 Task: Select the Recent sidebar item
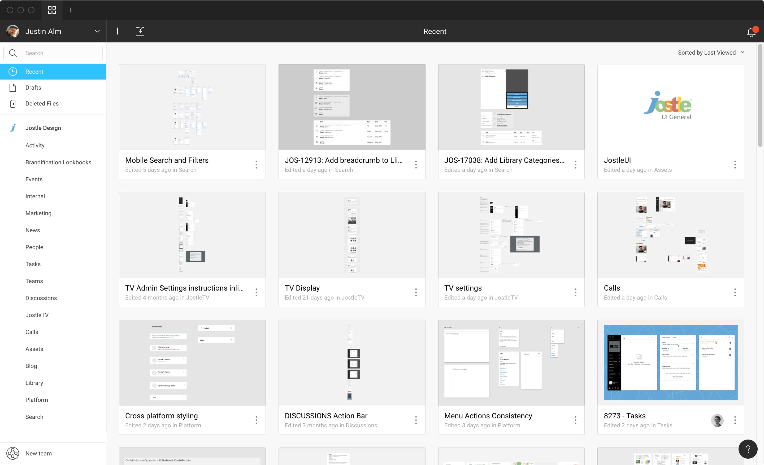click(34, 72)
